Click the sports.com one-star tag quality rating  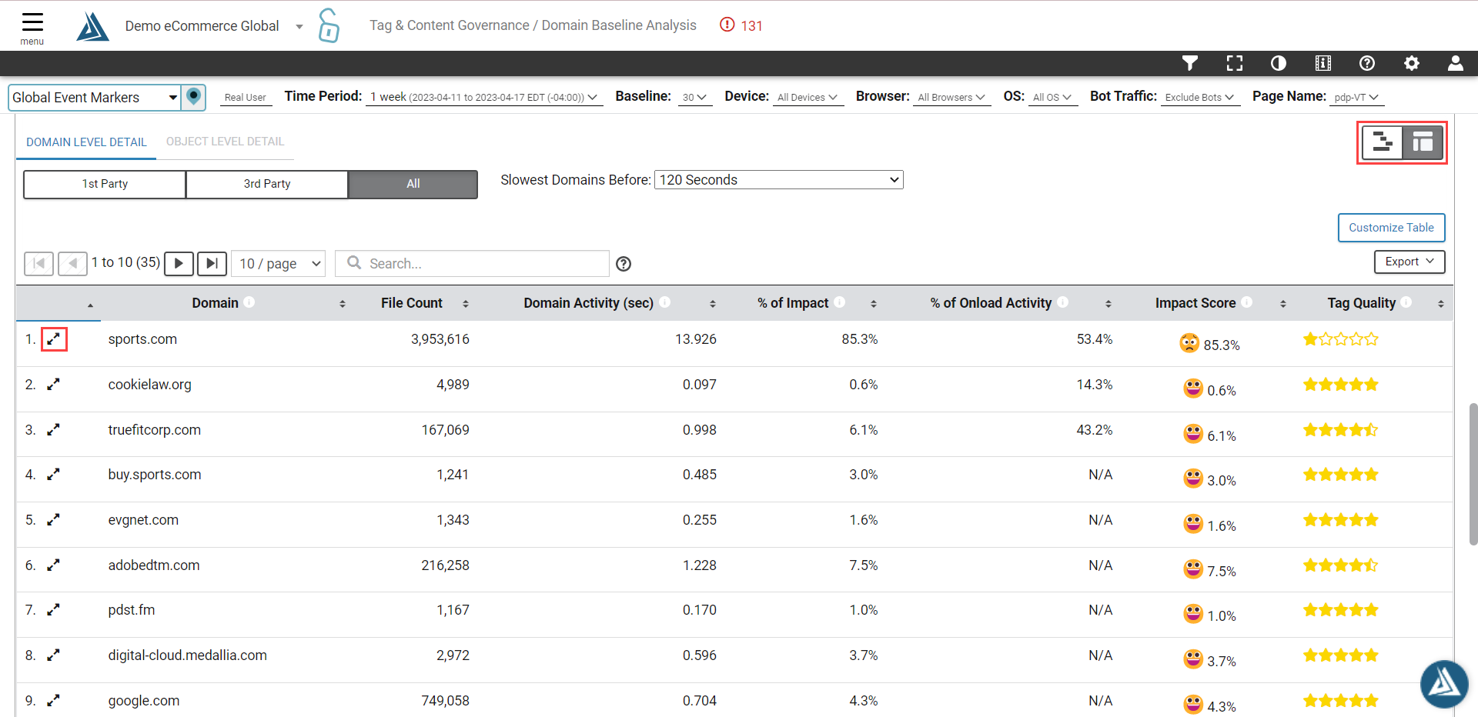coord(1340,339)
